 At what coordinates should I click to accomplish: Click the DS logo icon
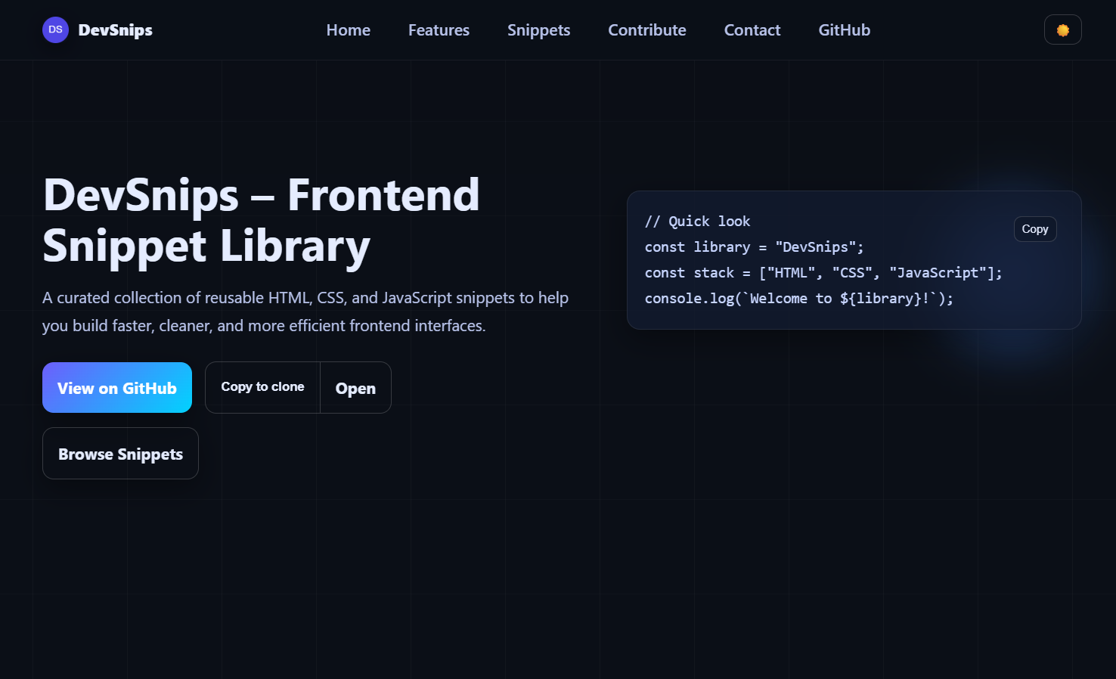pos(55,29)
